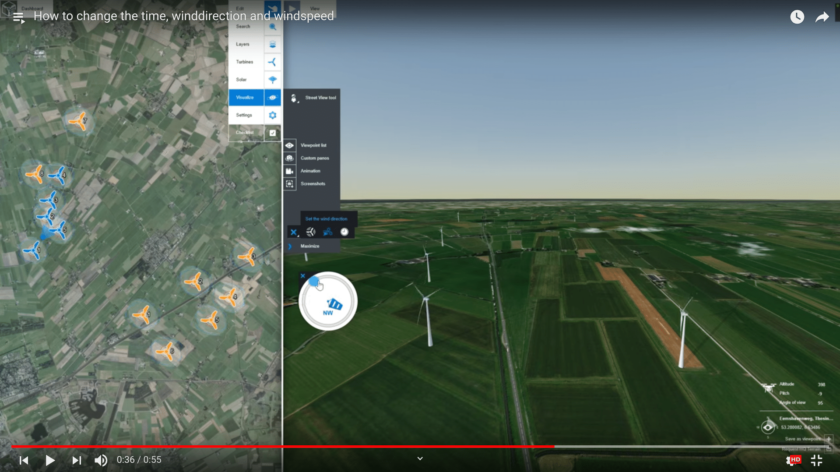
Task: Select orange turbine 5 on the map
Action: 210,320
